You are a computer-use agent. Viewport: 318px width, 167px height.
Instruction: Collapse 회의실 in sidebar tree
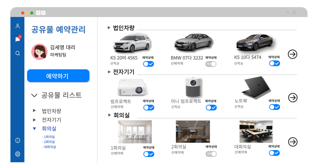pos(34,129)
